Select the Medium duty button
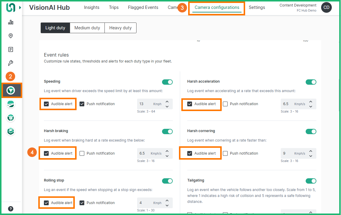 tap(87, 28)
